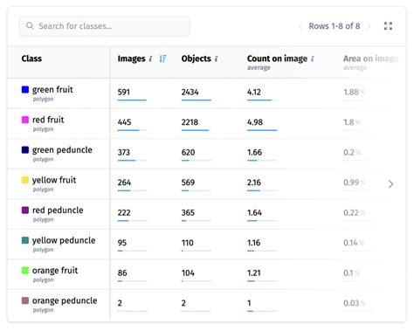Select the red peduncle class name

click(x=58, y=210)
